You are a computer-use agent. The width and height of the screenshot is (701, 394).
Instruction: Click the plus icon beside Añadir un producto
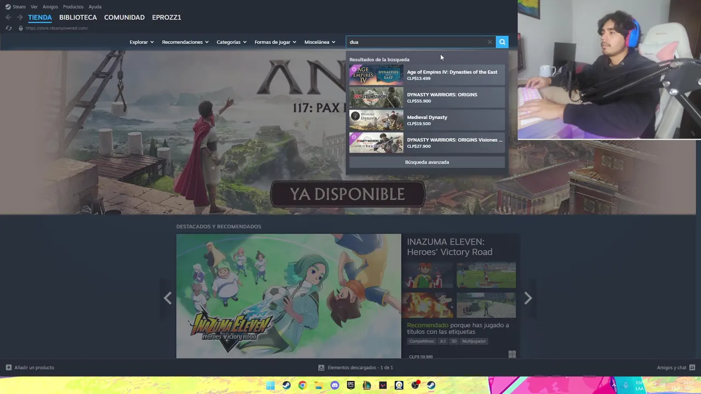point(8,368)
